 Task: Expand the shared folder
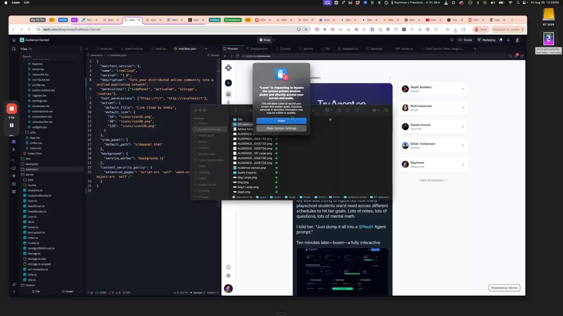click(x=30, y=285)
